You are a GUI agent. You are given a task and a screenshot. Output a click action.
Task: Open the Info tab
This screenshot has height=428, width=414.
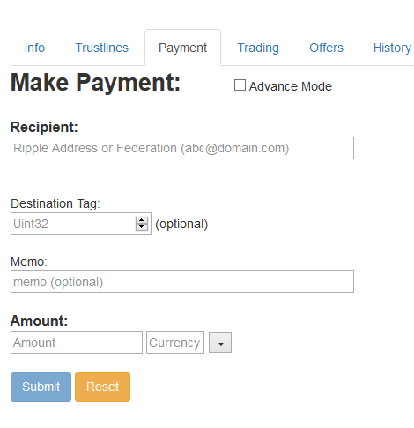pos(34,48)
